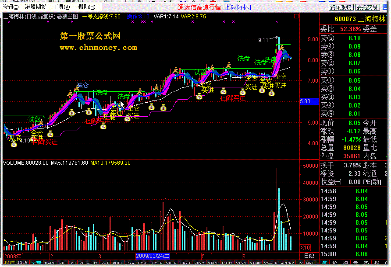Image resolution: width=391 pixels, height=267 pixels.
Task: Switch to the CYW indicator tab
Action: click(x=130, y=263)
